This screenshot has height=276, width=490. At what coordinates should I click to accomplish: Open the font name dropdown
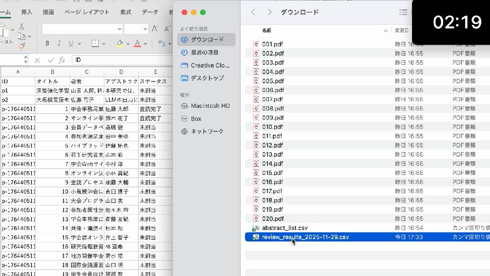(120, 29)
